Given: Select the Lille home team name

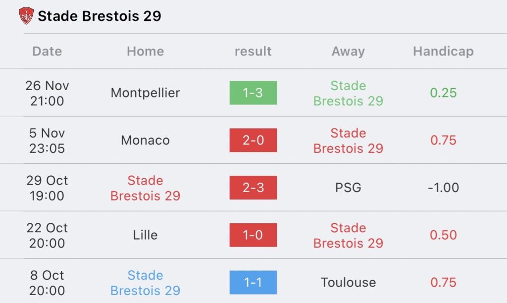Looking at the screenshot, I should (145, 235).
